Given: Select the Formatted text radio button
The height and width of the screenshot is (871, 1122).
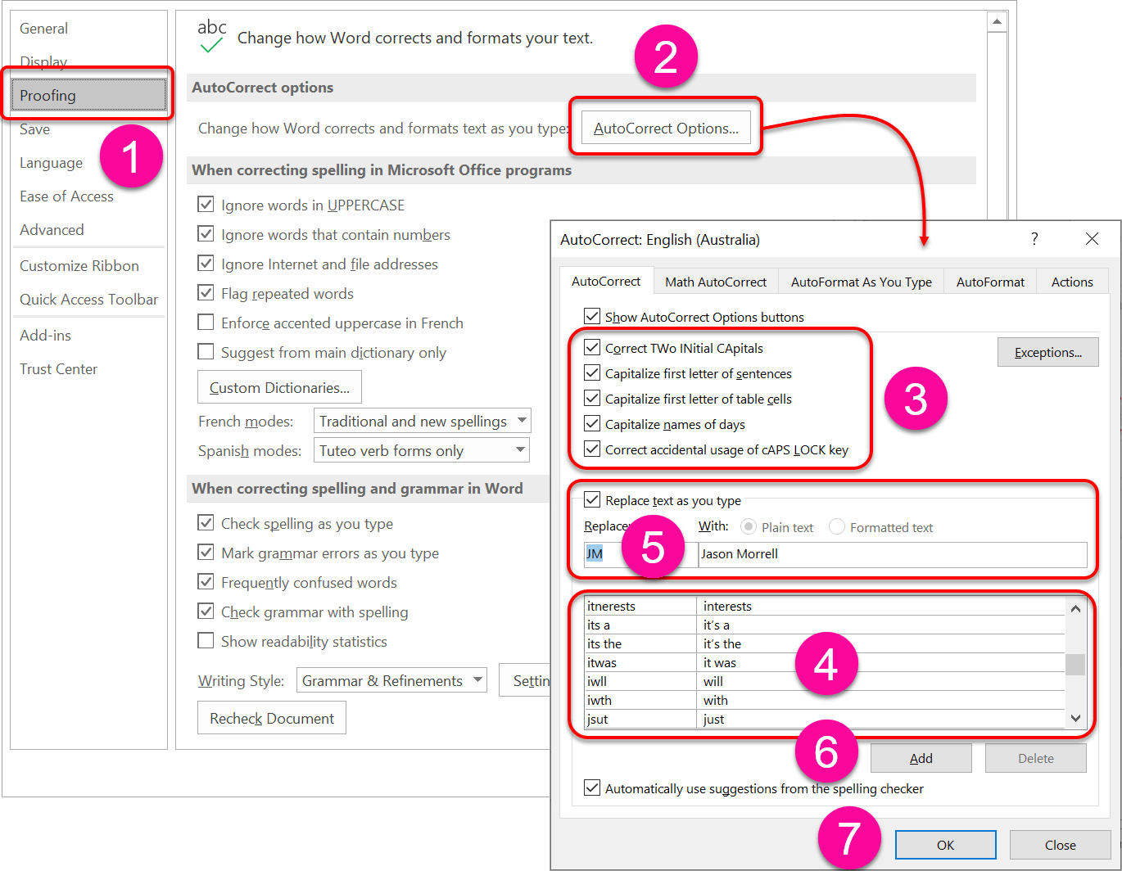Looking at the screenshot, I should tap(837, 527).
